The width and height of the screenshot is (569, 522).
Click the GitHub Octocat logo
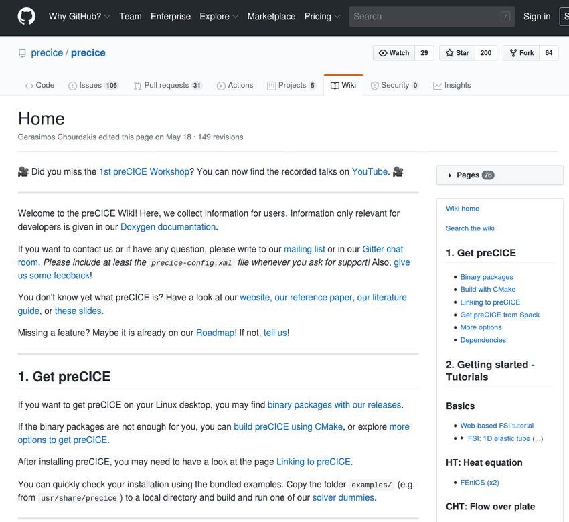point(27,16)
